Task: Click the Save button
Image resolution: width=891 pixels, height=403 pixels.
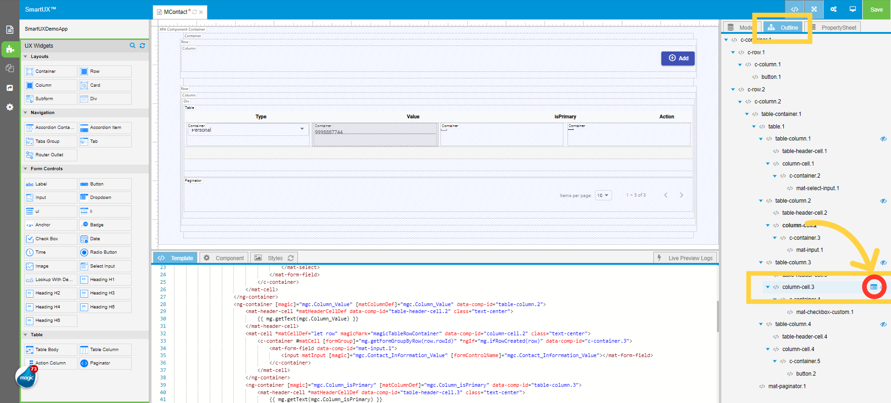Action: click(877, 9)
